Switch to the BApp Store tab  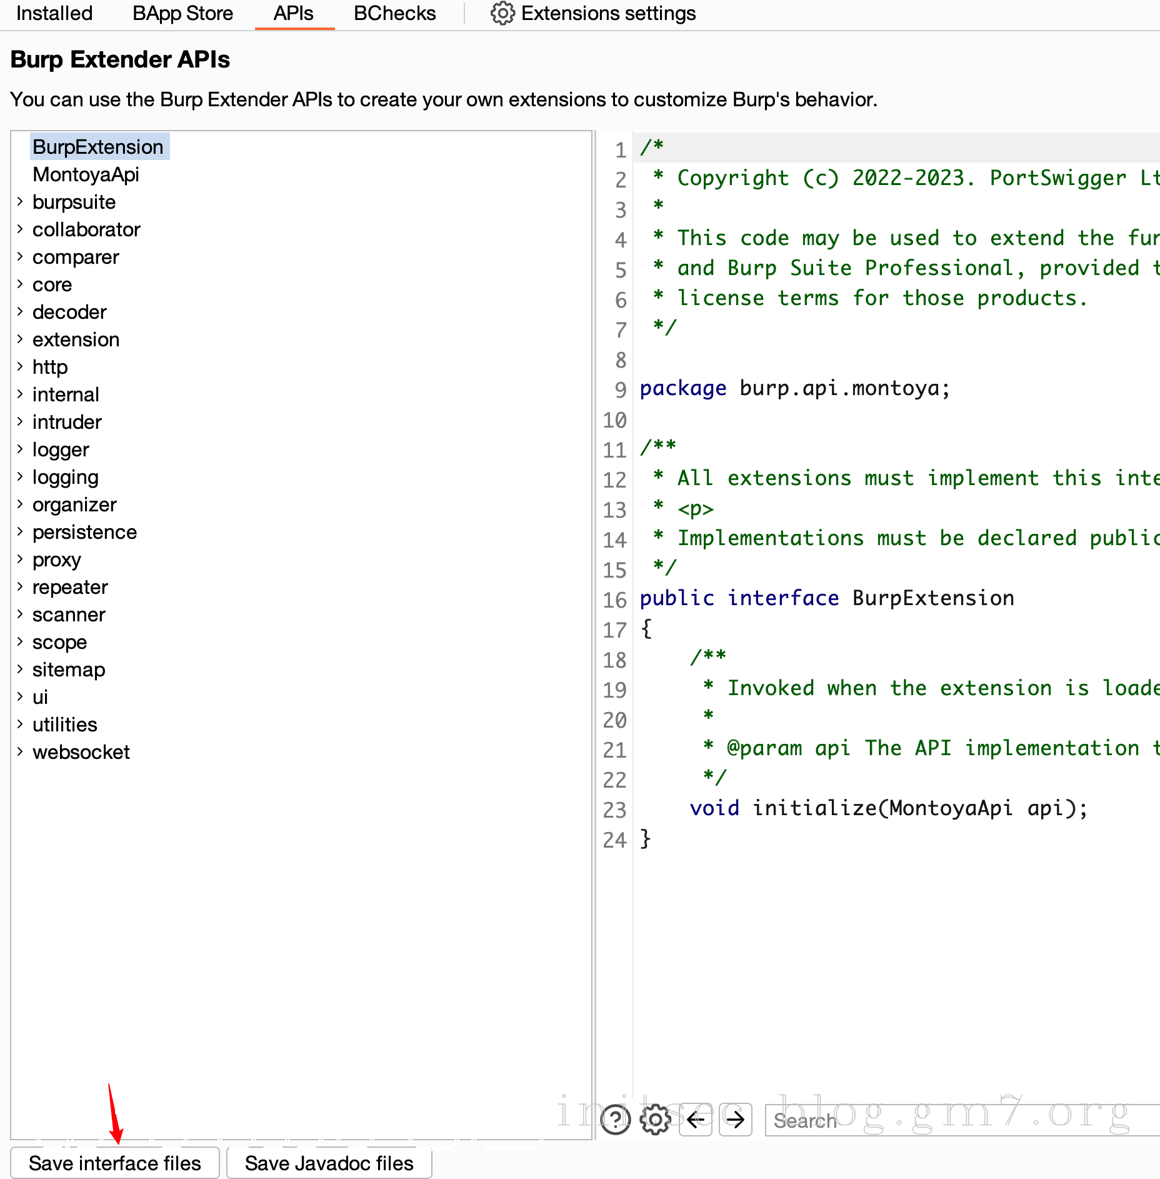point(182,13)
